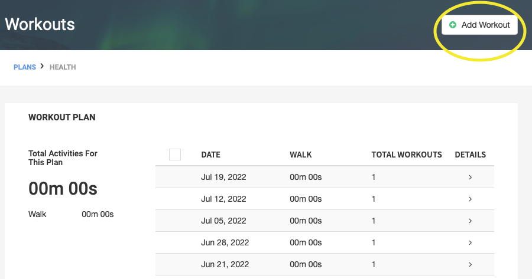This screenshot has height=279, width=532.
Task: Select the HEALTH breadcrumb item
Action: tap(63, 67)
